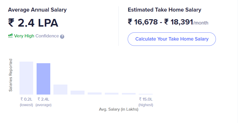Click the ₹ 16,678 - ₹ 18,391 take home range
This screenshot has height=123, width=238.
[x=160, y=22]
